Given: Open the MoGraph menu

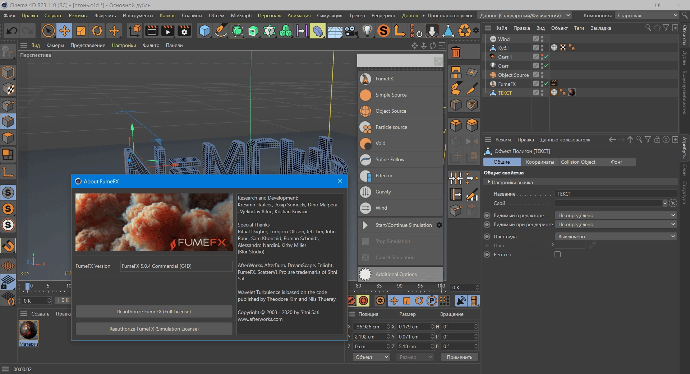Looking at the screenshot, I should click(241, 15).
